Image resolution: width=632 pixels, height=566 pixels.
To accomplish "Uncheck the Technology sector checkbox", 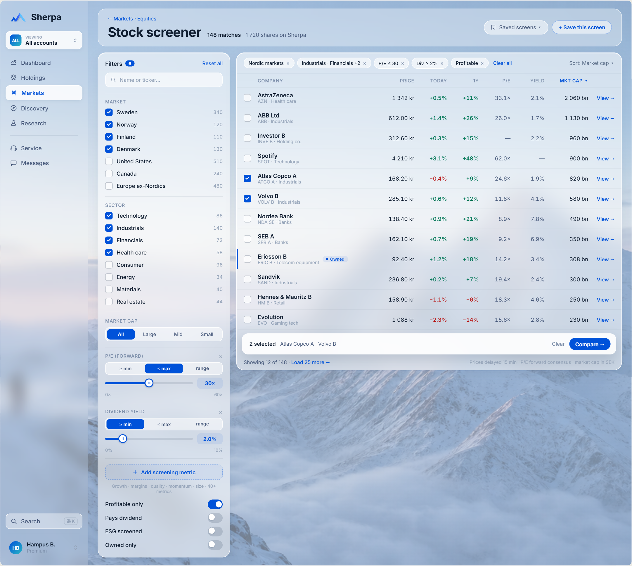I will tap(109, 216).
